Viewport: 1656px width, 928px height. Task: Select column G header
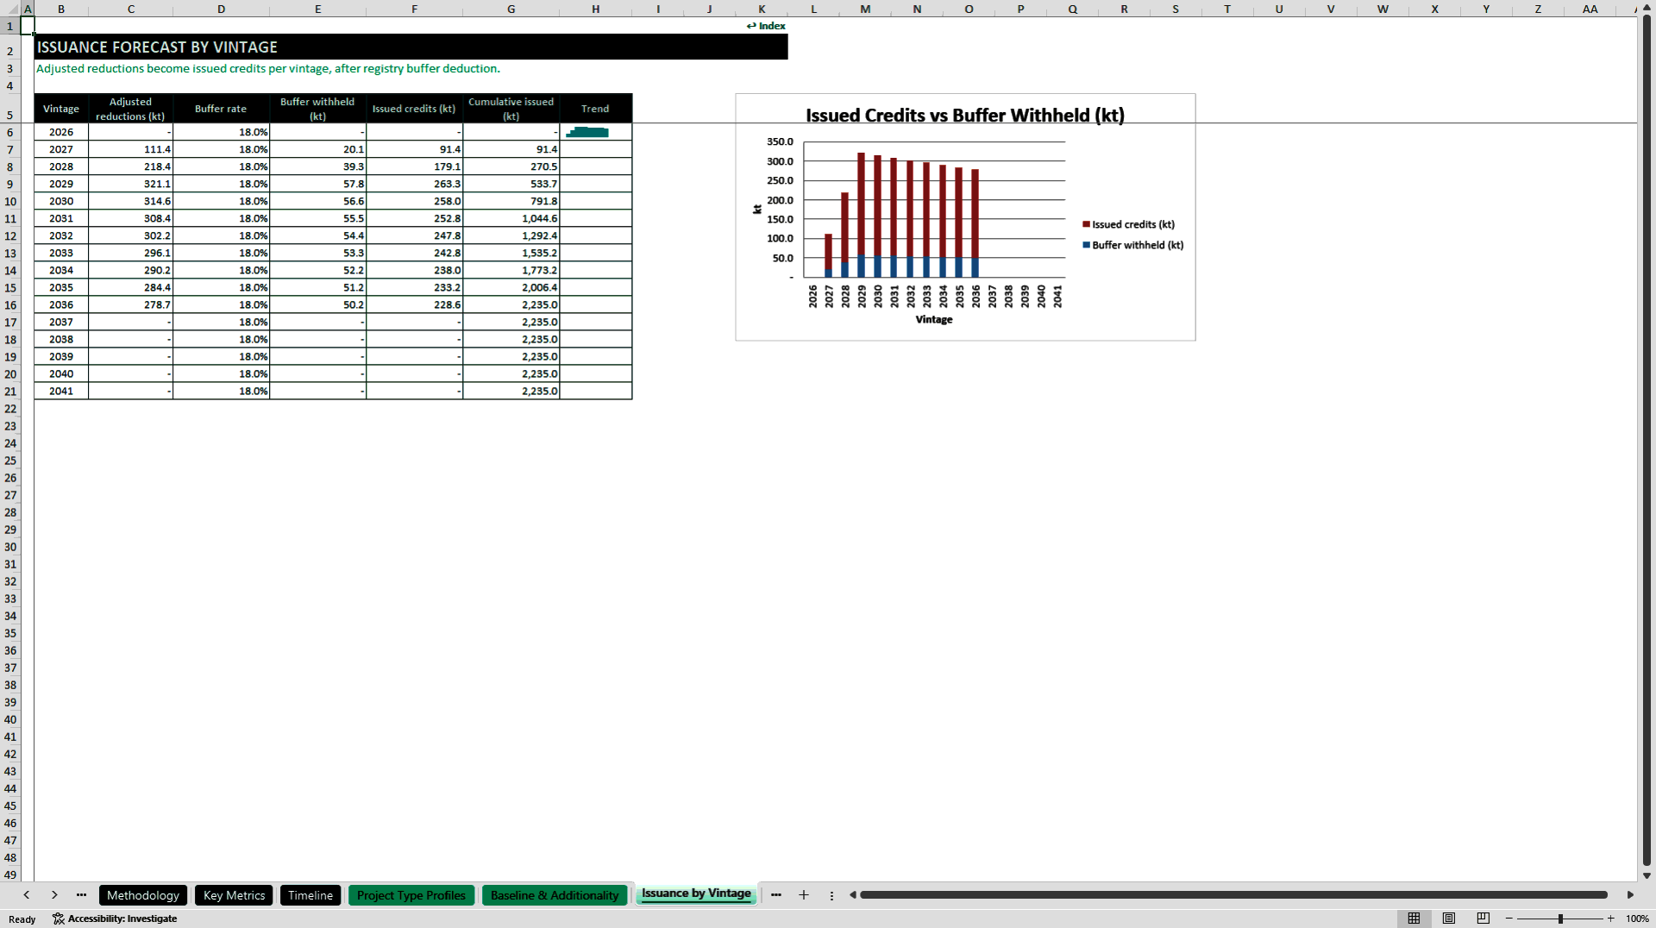511,9
